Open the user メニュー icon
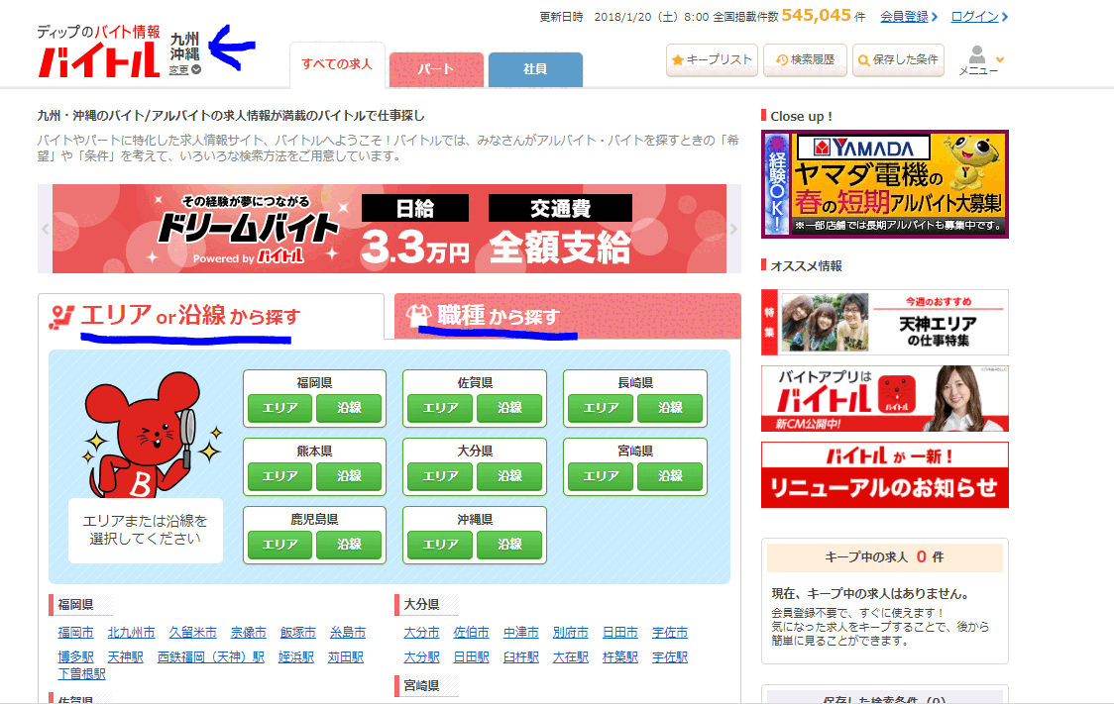 point(979,60)
